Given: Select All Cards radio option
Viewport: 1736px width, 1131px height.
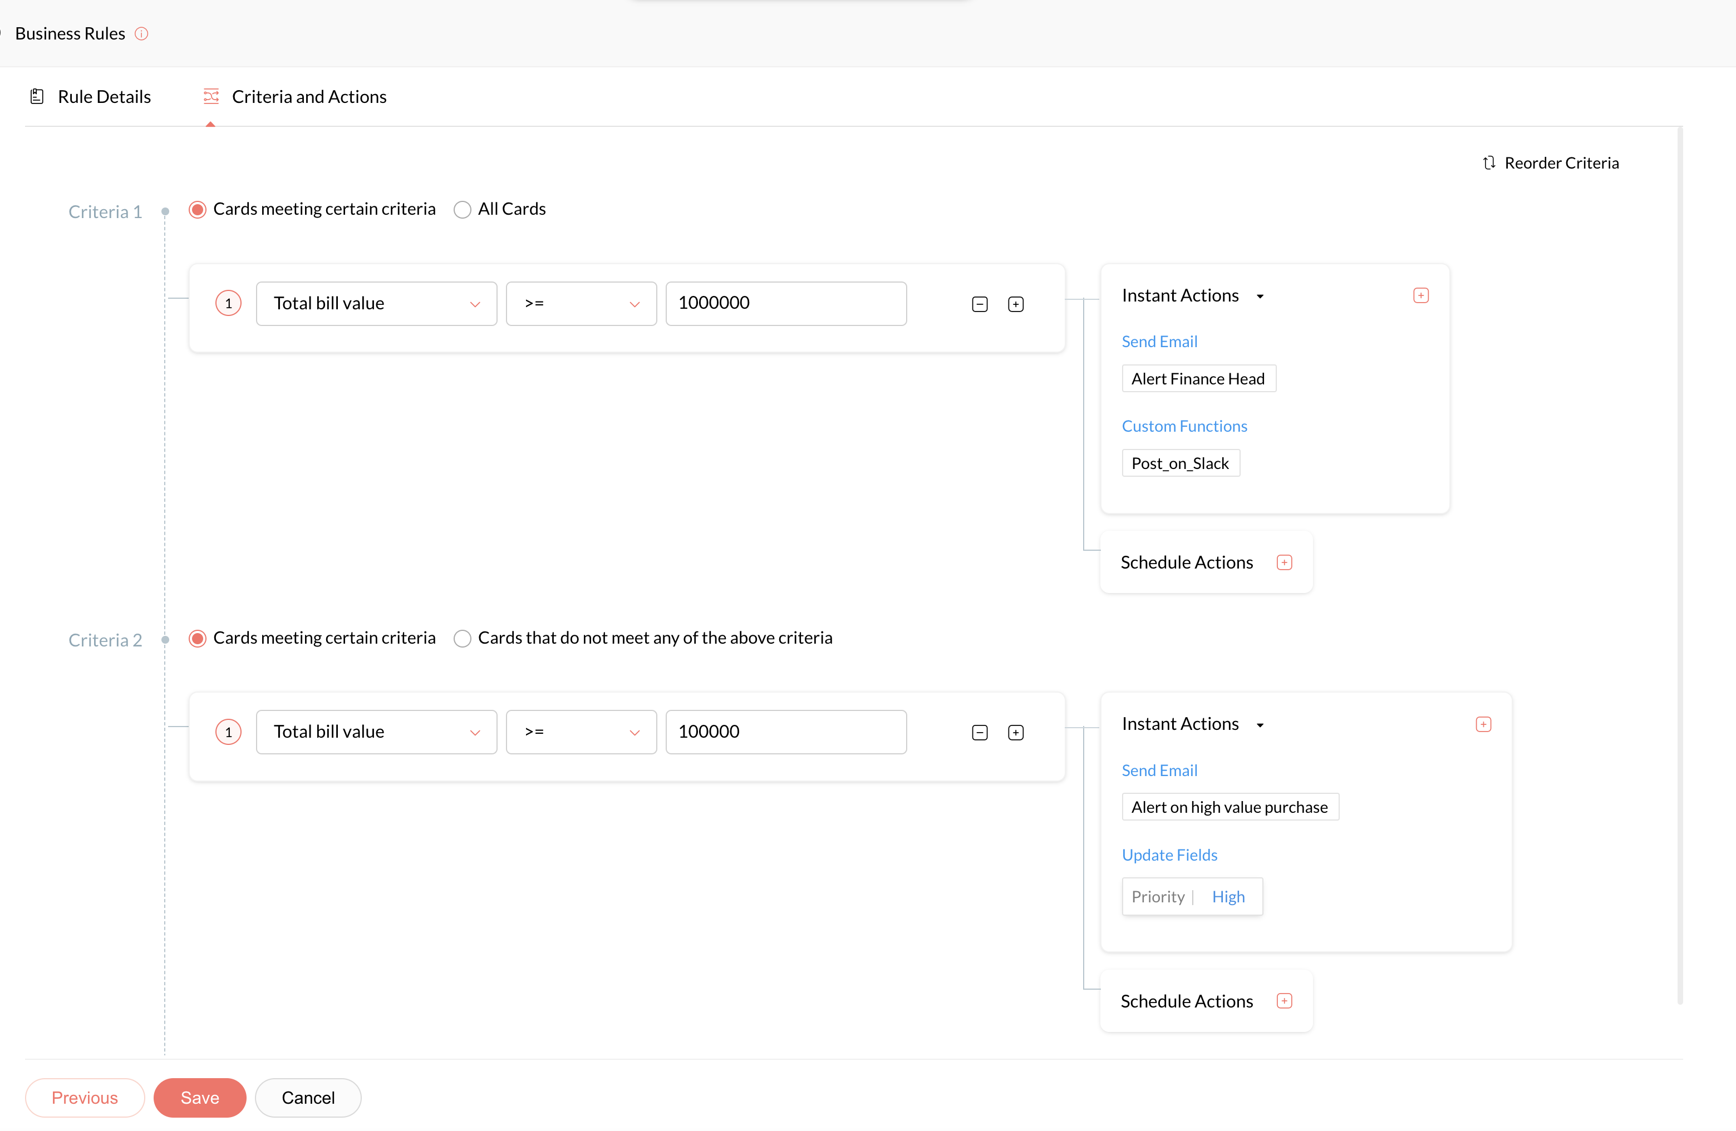Looking at the screenshot, I should pos(463,210).
